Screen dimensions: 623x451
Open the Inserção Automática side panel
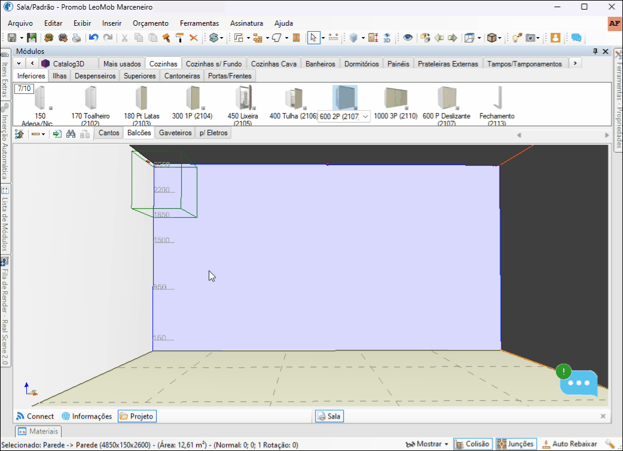(5, 142)
